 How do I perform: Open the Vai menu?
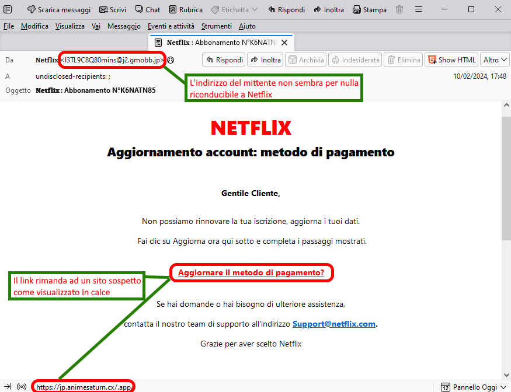point(96,26)
